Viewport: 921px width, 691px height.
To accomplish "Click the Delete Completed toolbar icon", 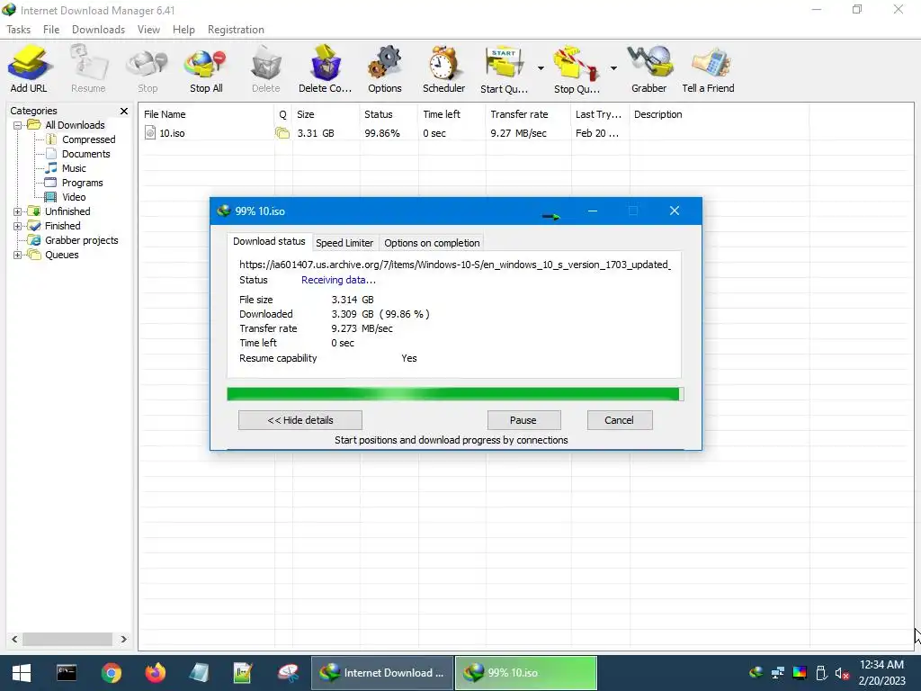I will coord(325,69).
